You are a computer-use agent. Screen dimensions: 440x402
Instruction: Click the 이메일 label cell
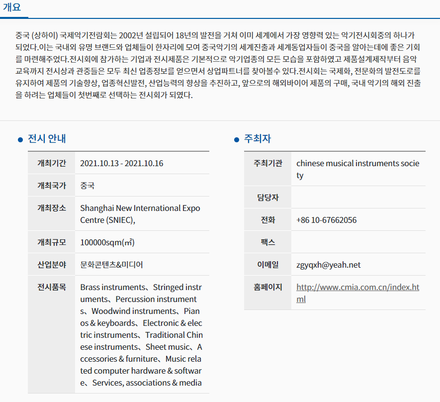(x=267, y=265)
